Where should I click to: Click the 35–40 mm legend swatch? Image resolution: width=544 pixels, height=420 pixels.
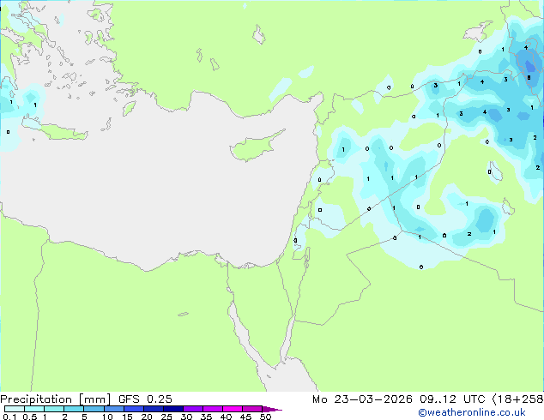pos(212,409)
